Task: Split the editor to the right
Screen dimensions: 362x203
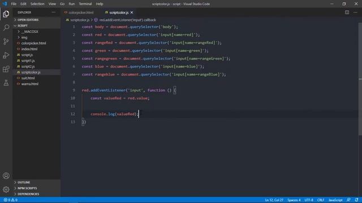Action: click(347, 12)
